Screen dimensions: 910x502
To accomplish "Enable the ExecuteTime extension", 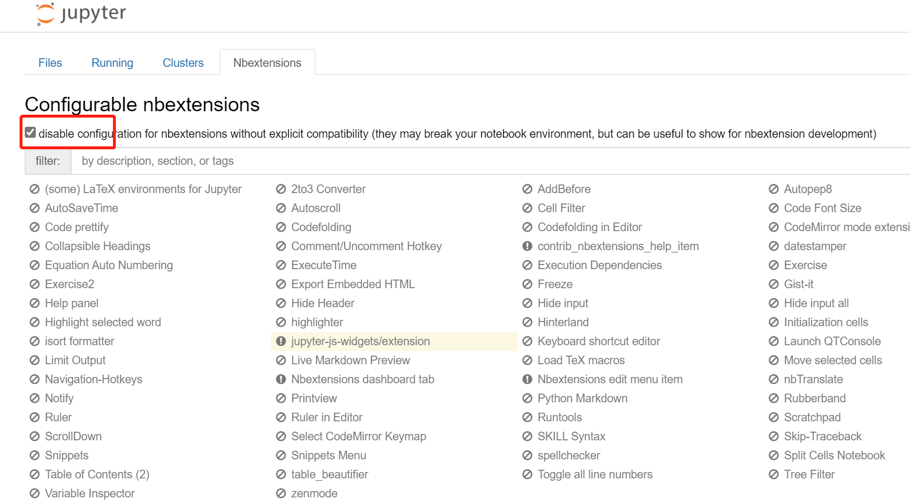I will pos(323,265).
